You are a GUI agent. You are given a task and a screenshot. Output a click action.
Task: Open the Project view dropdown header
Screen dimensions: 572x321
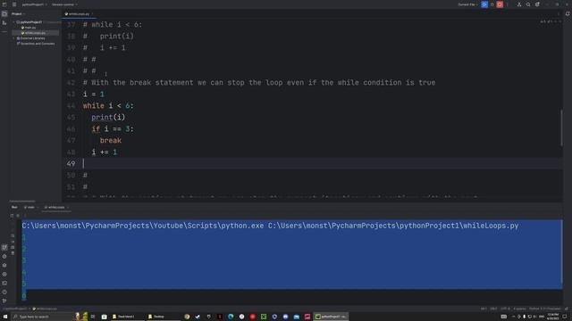pos(18,14)
